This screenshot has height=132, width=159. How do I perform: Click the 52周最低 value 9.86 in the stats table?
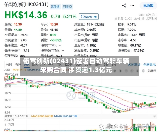pos(24,40)
